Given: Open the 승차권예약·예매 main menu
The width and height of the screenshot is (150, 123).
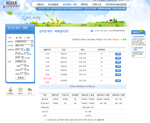Looking at the screenshot, I should [70, 4].
